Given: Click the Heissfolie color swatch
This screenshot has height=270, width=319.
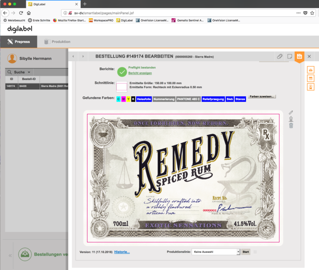Looking at the screenshot, I should pos(144,99).
